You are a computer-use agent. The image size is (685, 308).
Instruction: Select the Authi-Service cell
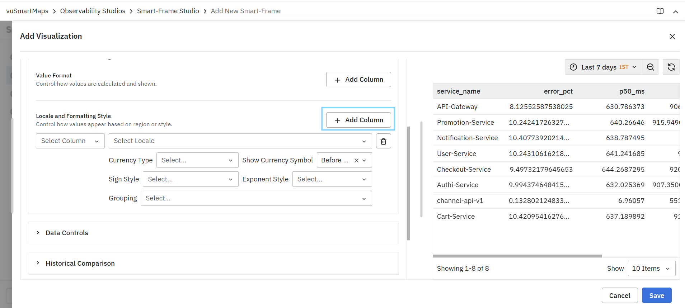click(x=458, y=185)
